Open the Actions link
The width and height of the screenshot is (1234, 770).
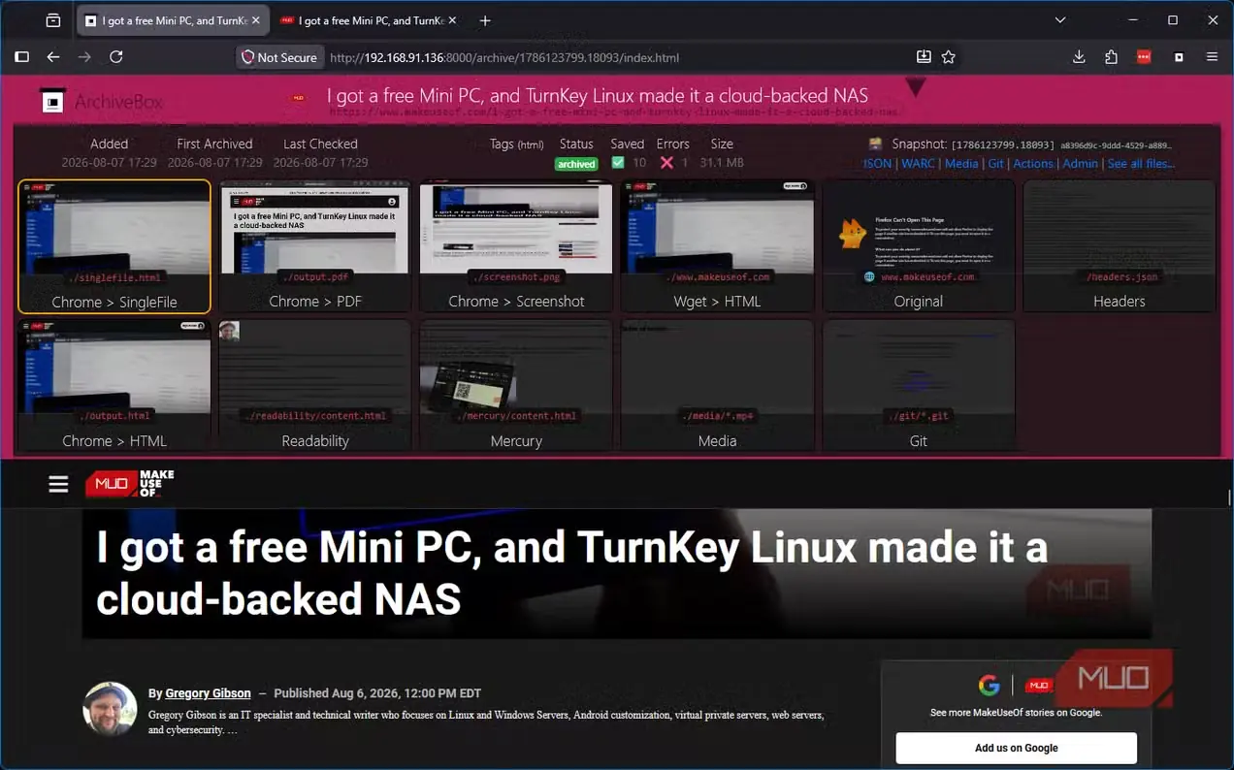click(x=1033, y=163)
